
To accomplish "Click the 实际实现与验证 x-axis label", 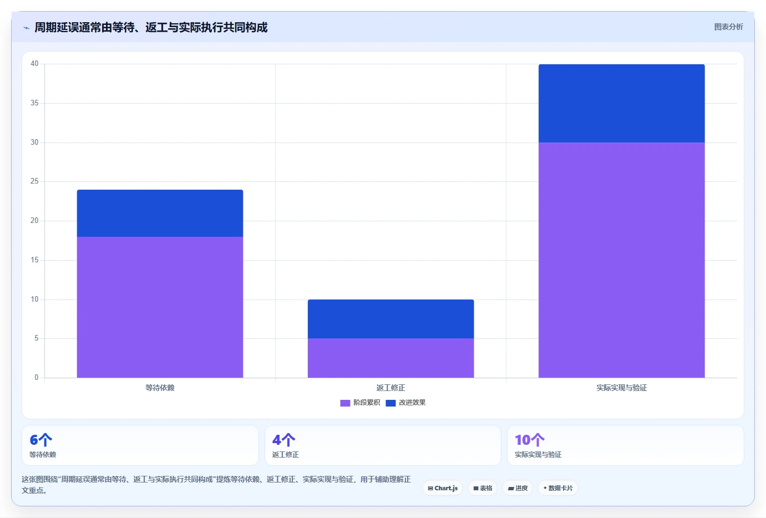I will tap(621, 388).
